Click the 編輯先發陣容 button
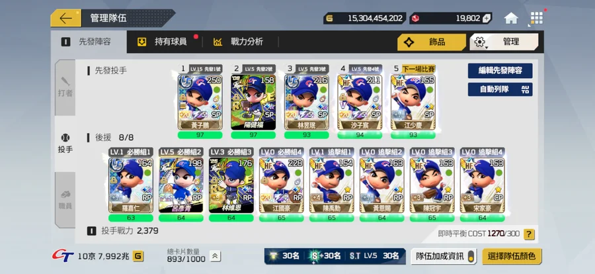 [500, 71]
